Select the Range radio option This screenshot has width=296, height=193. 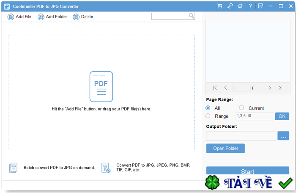tap(208, 116)
